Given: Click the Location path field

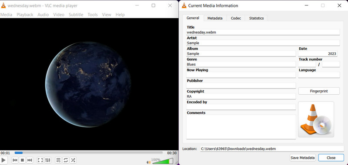Looking at the screenshot, I should click(272, 149).
